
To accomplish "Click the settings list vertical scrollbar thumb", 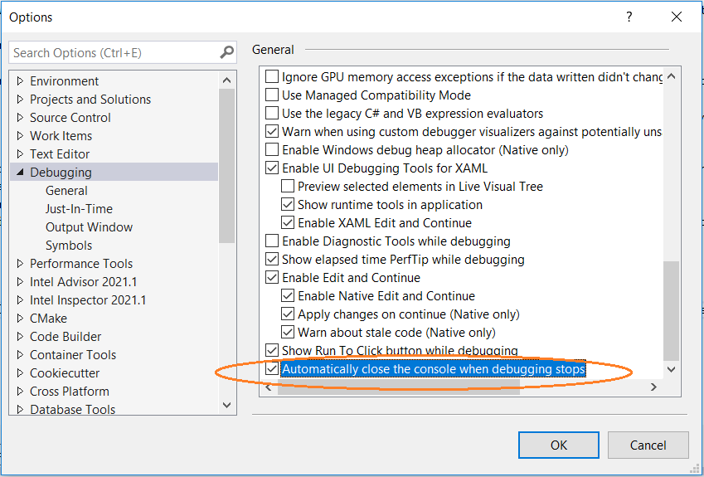I will coord(671,311).
